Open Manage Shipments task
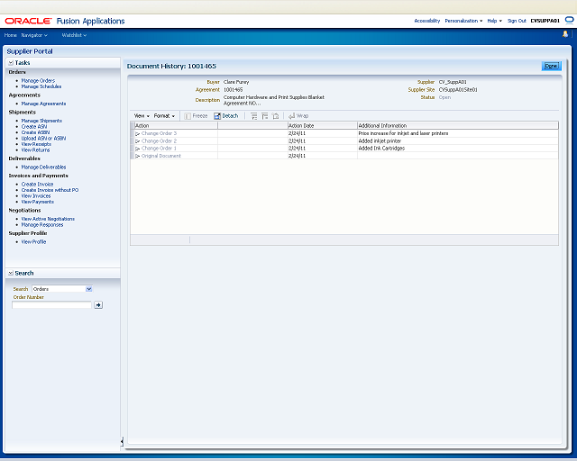Image resolution: width=577 pixels, height=461 pixels. coord(41,121)
